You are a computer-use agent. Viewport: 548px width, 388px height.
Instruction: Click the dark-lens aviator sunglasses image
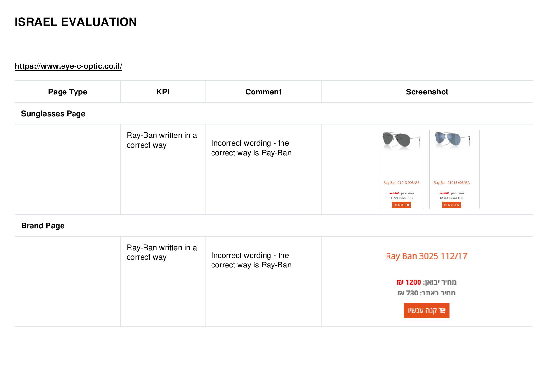(401, 141)
